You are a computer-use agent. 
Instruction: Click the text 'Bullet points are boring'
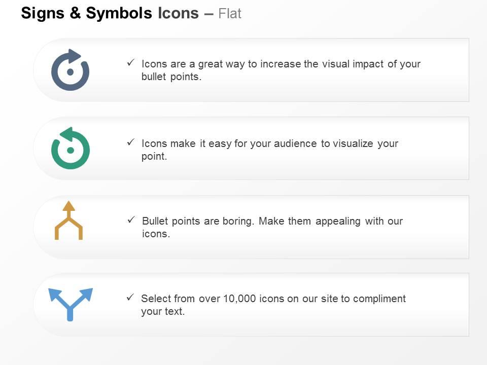[198, 221]
